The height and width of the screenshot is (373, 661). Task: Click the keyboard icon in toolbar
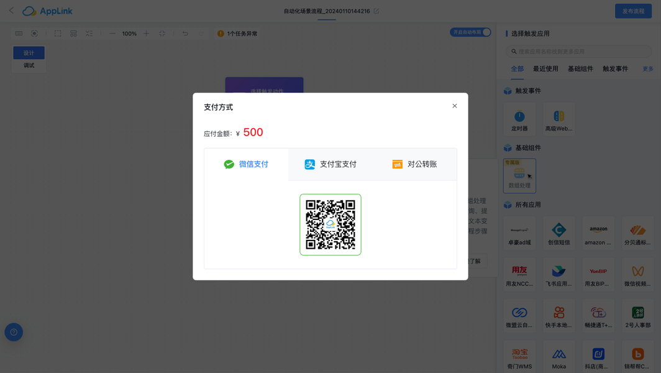[19, 34]
